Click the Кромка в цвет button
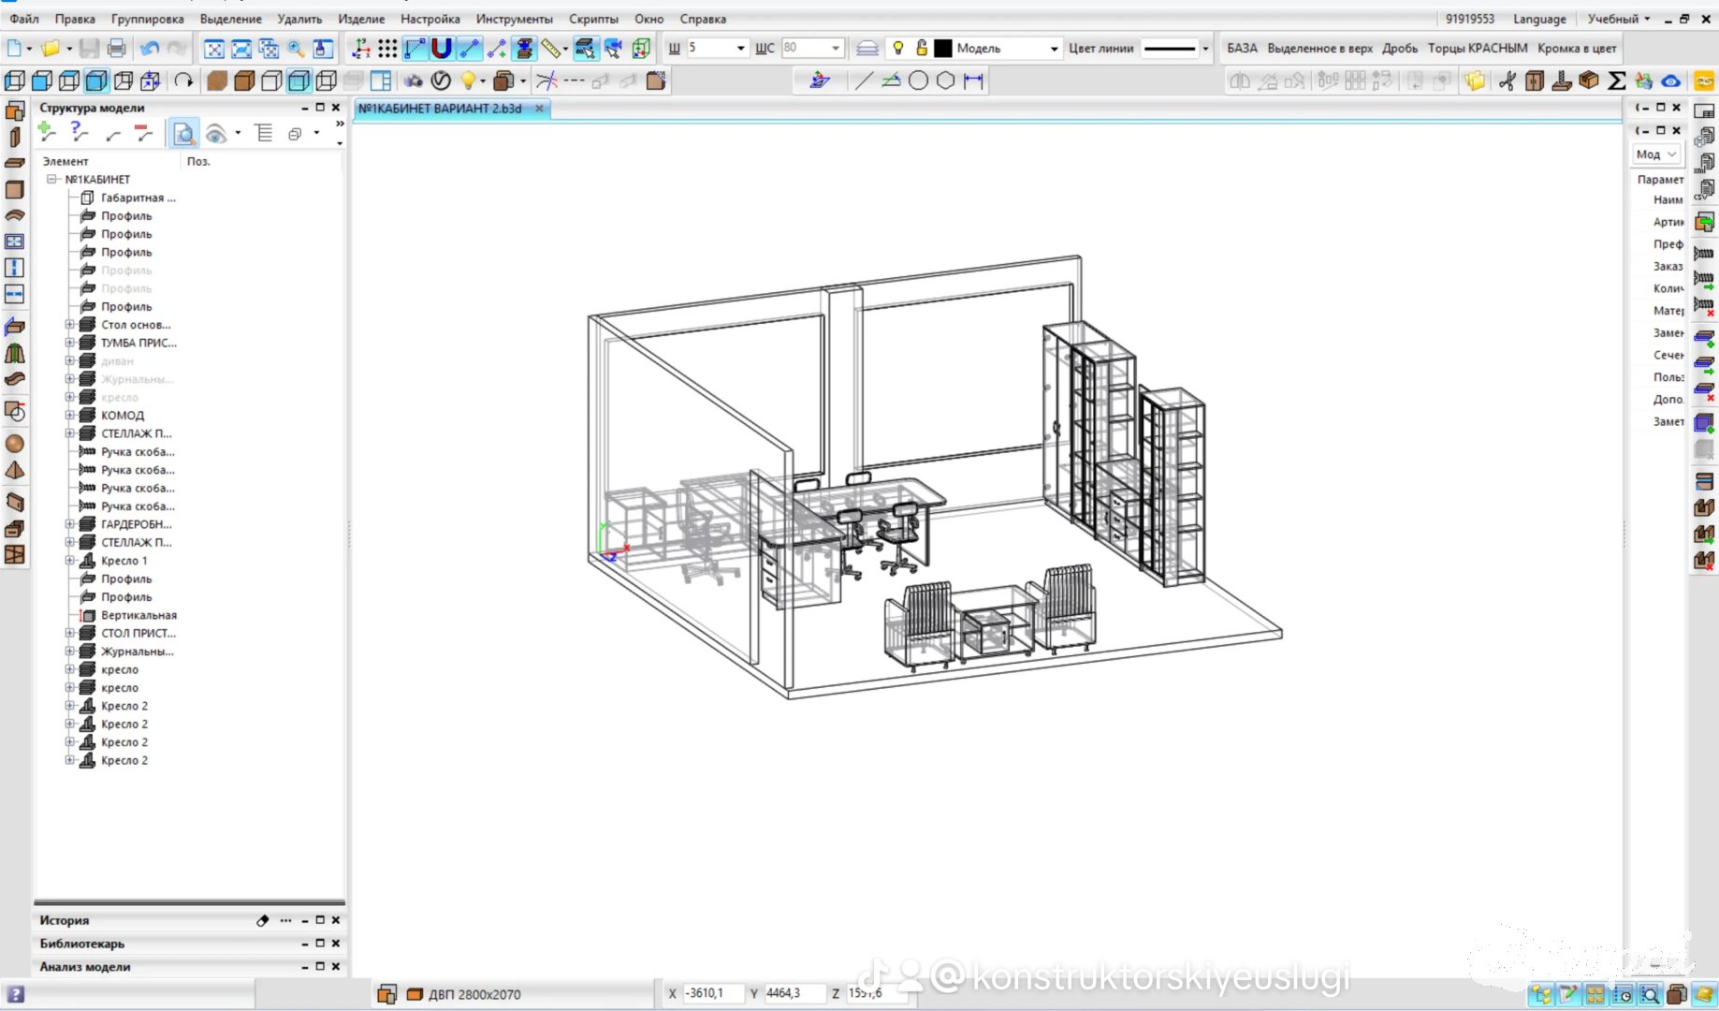1719x1011 pixels. (1577, 48)
